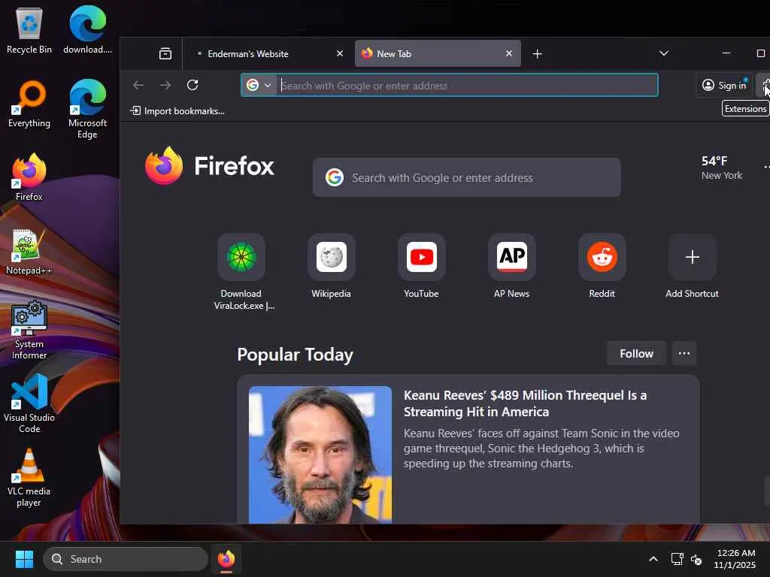Open Firefox View icon in tab bar
The image size is (770, 577).
[x=165, y=53]
